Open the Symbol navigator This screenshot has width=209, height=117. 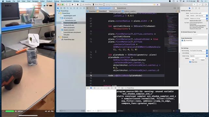(64, 8)
